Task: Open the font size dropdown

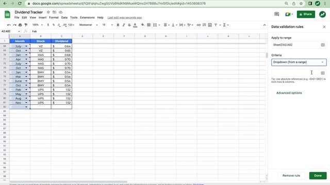Action: [107, 25]
